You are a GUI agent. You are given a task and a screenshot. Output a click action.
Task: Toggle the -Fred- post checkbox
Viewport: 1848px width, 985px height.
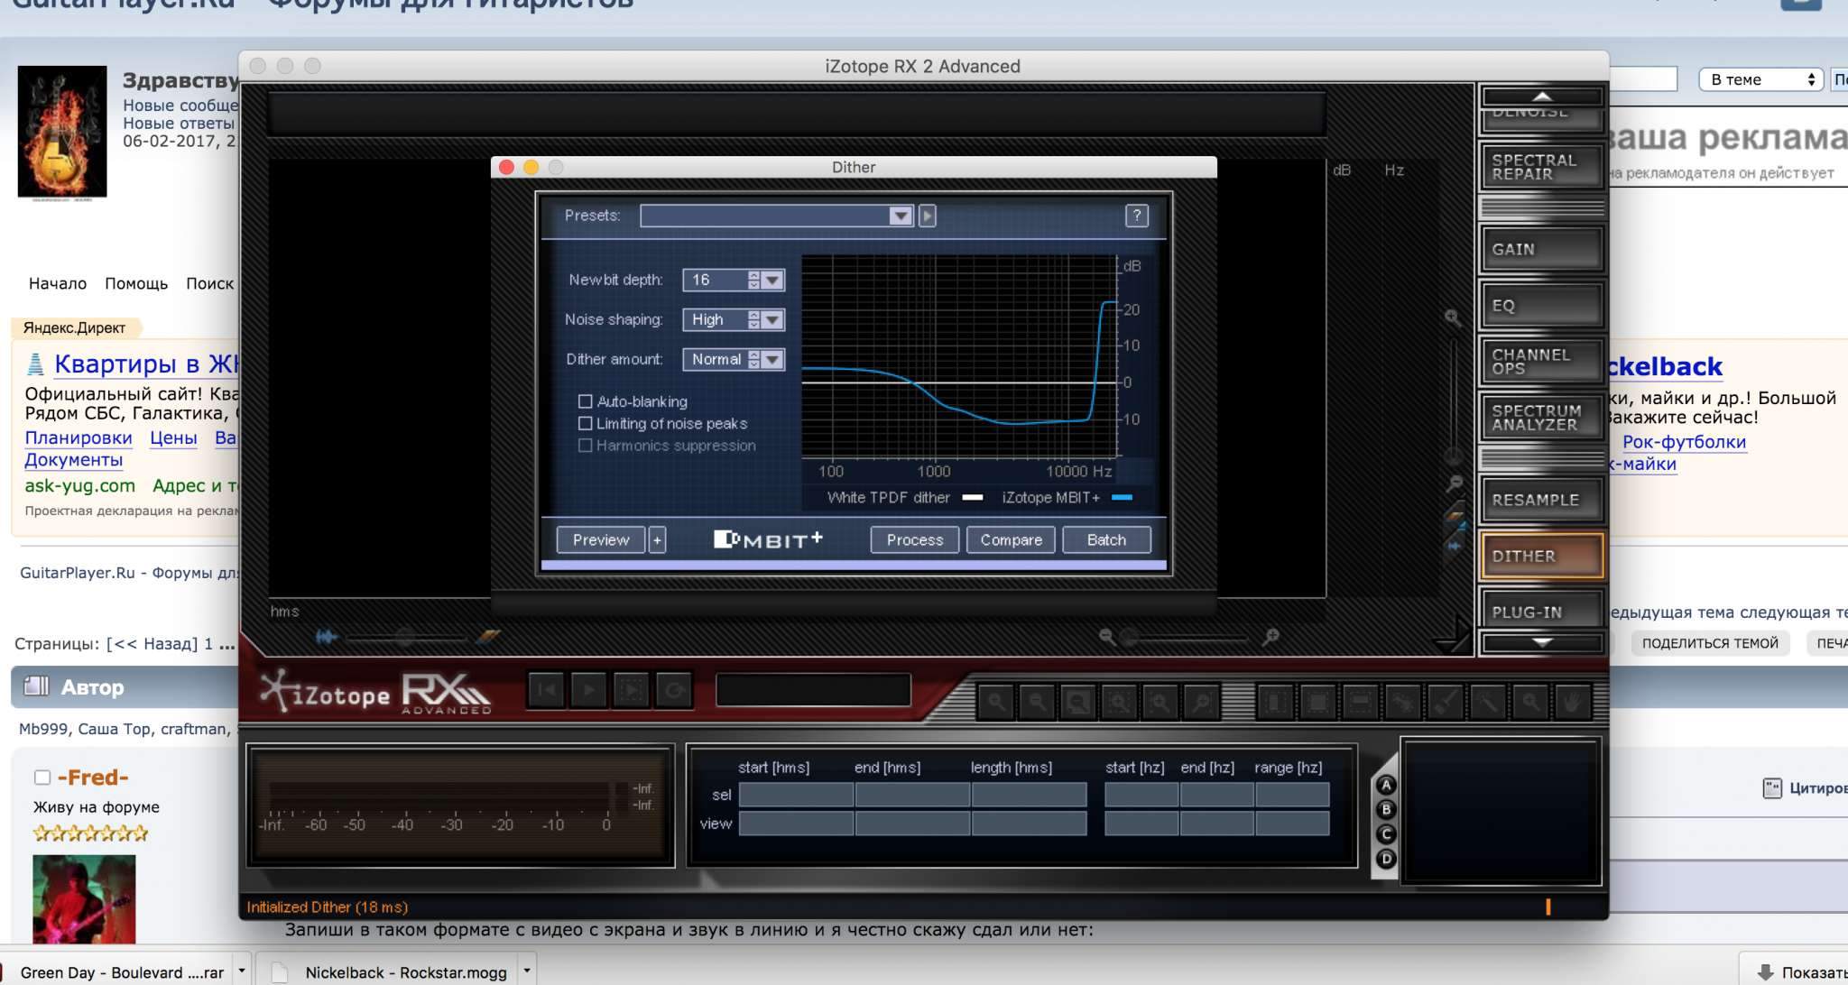[x=42, y=778]
